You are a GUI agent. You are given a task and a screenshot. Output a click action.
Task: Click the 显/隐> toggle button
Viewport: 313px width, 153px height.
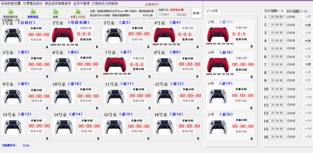pos(196,13)
